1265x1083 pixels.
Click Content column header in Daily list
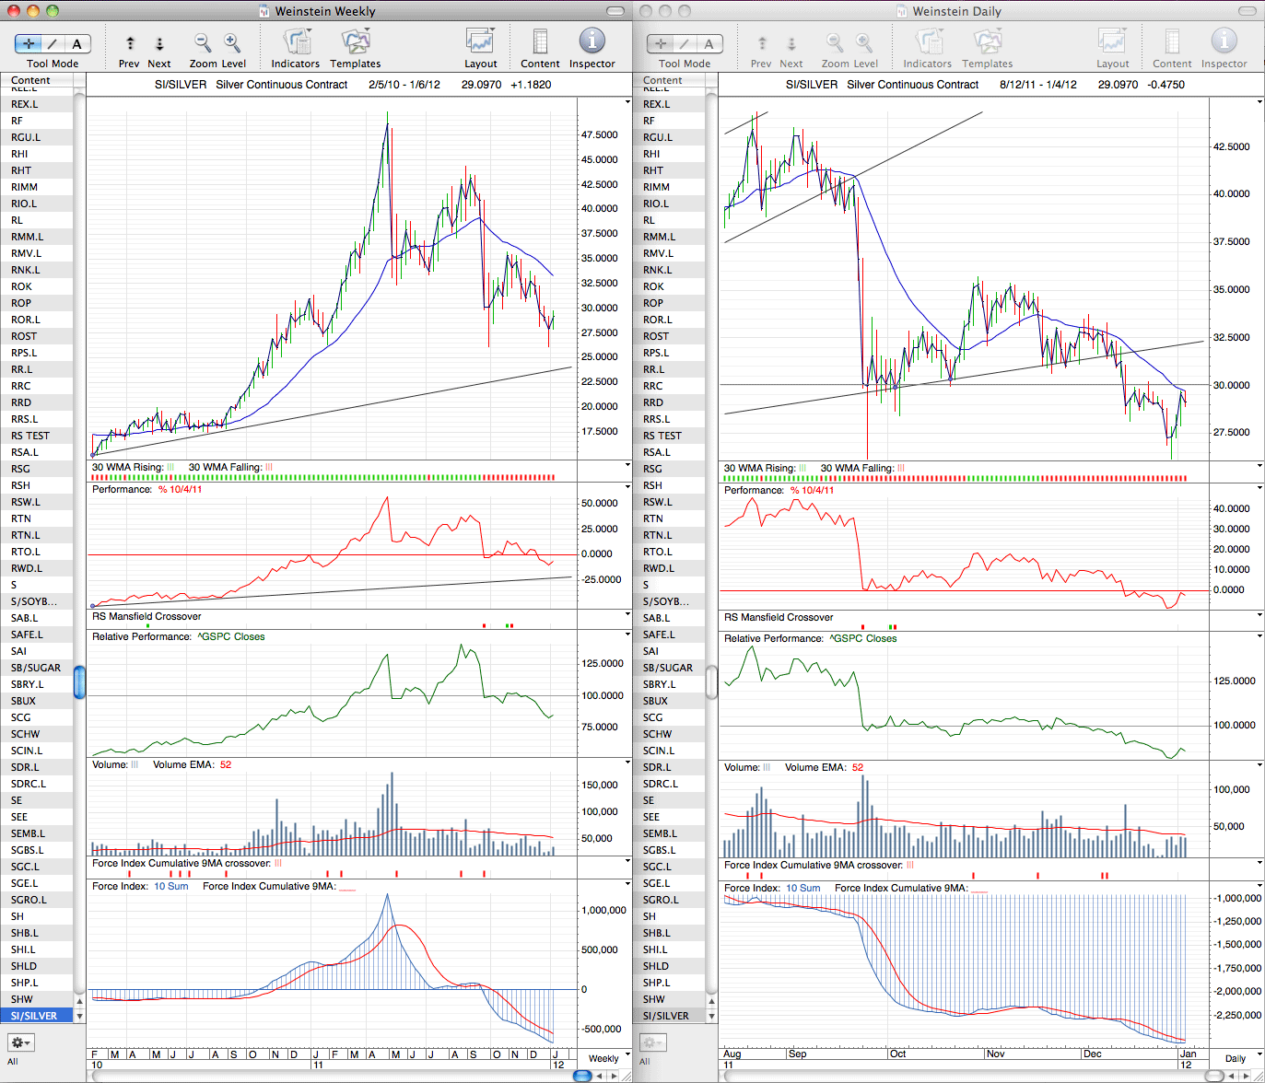tap(669, 80)
